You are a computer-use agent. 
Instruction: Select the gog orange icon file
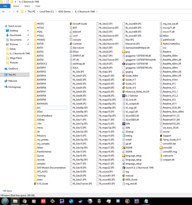coord(126,52)
